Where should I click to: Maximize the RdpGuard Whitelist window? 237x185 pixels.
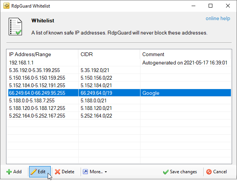pyautogui.click(x=210, y=6)
